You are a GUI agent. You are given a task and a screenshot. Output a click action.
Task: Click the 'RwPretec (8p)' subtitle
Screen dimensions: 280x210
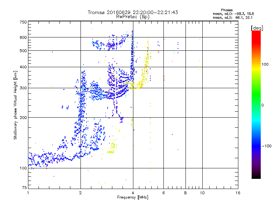pyautogui.click(x=133, y=17)
